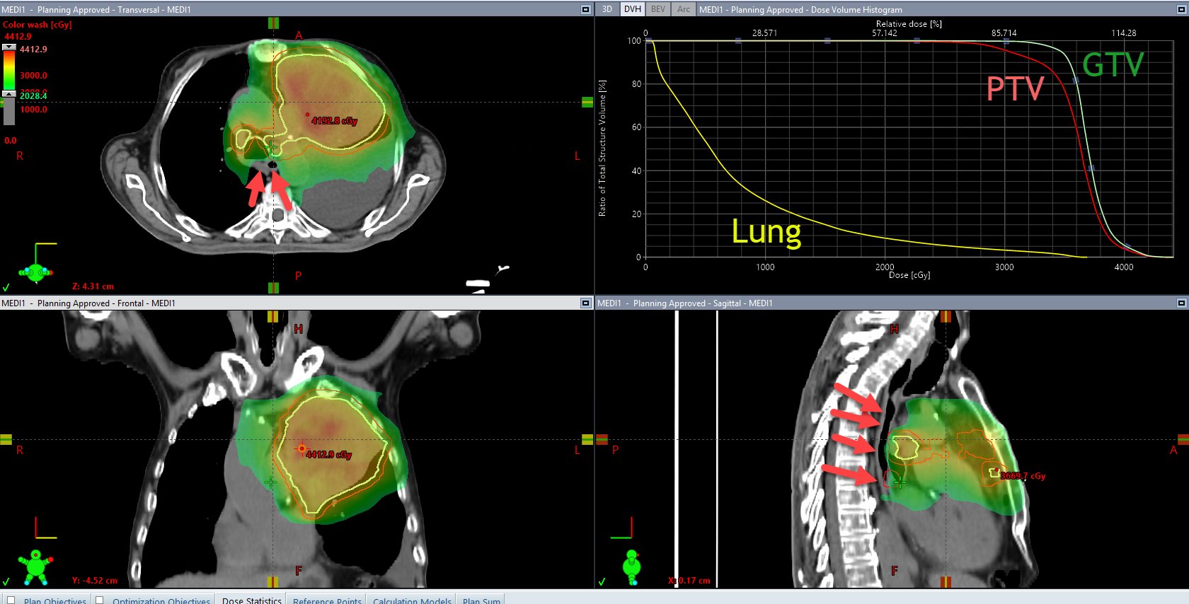Switch to the 3D view tab

click(607, 9)
